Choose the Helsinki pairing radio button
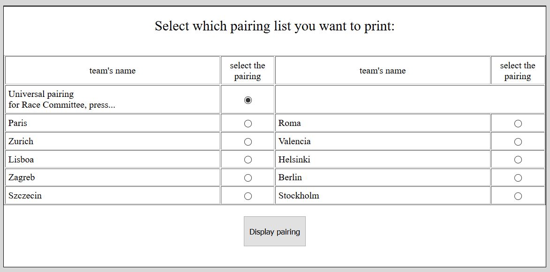The width and height of the screenshot is (550, 272). click(x=518, y=160)
